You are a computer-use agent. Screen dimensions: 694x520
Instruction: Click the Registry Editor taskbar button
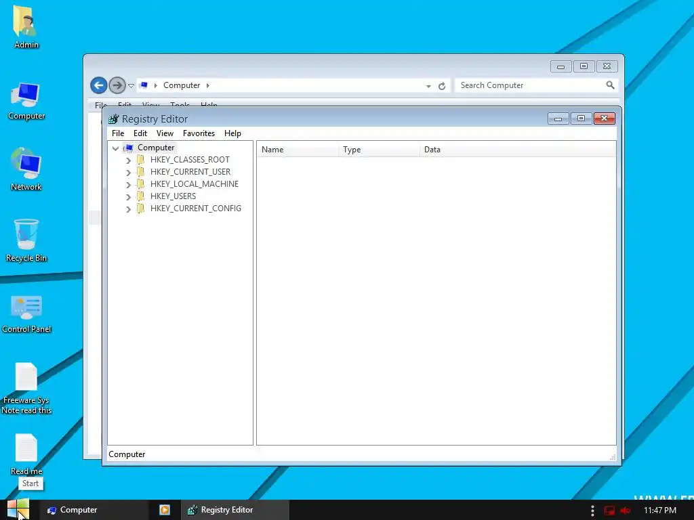pyautogui.click(x=234, y=510)
